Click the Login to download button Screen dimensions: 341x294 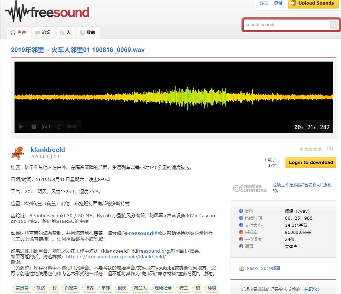point(311,162)
